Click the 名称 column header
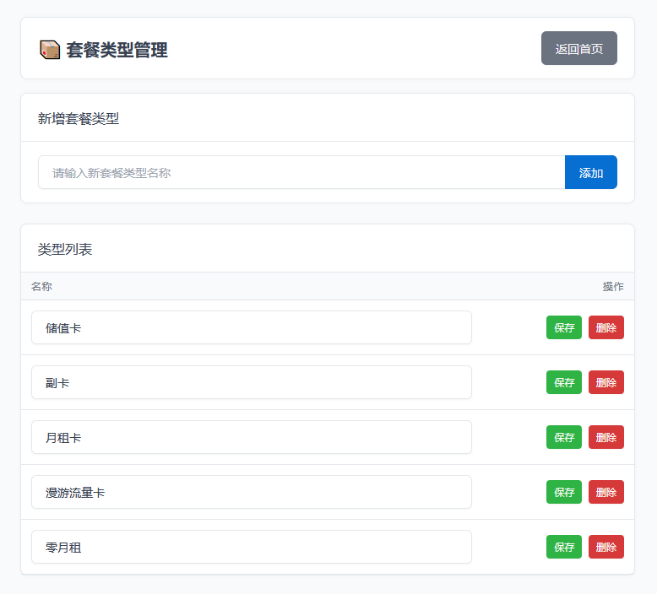This screenshot has width=657, height=594. click(x=41, y=287)
